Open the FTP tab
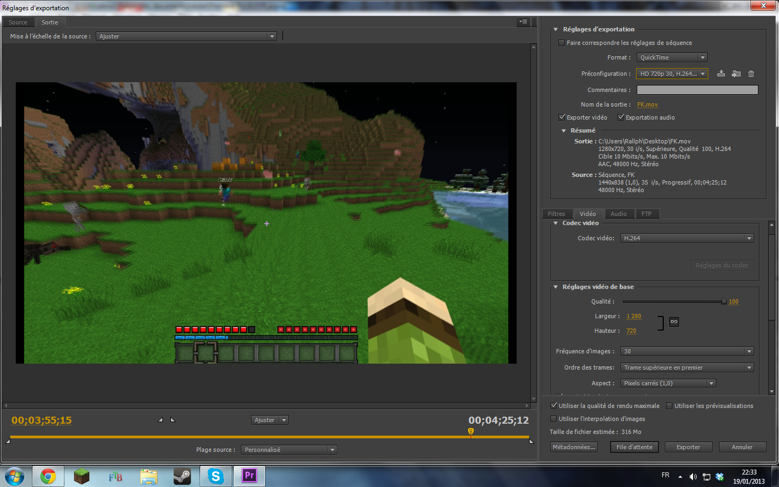The width and height of the screenshot is (779, 487). click(646, 214)
